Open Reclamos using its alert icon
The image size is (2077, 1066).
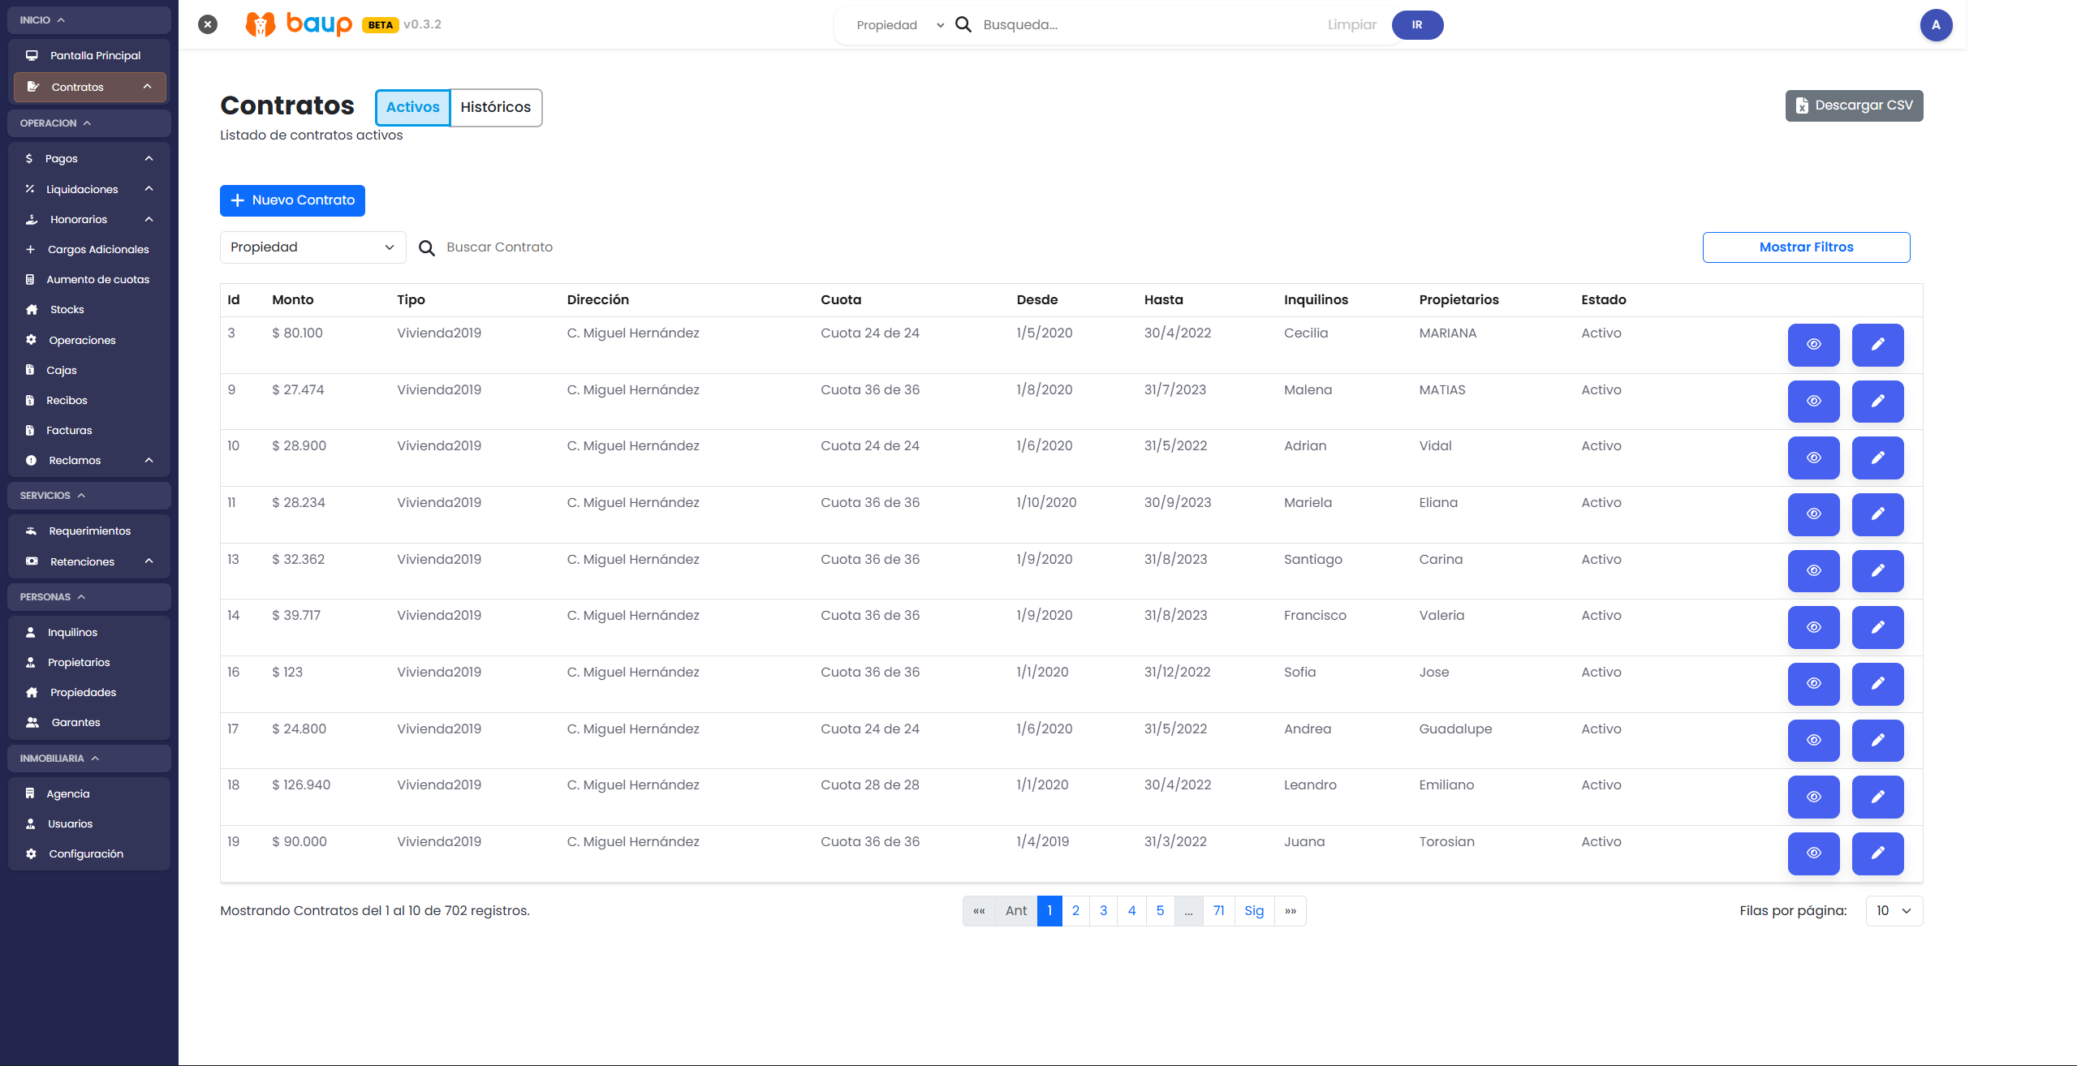point(31,460)
